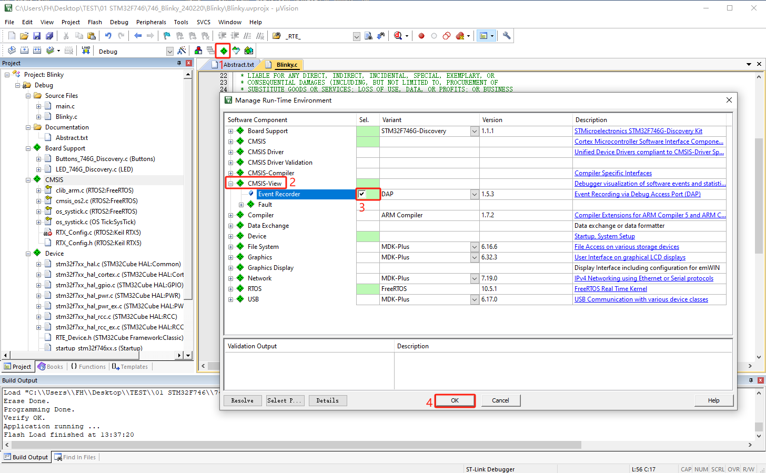Click the Manage Run-Time Environment toolbar icon
The height and width of the screenshot is (473, 766).
pos(224,51)
